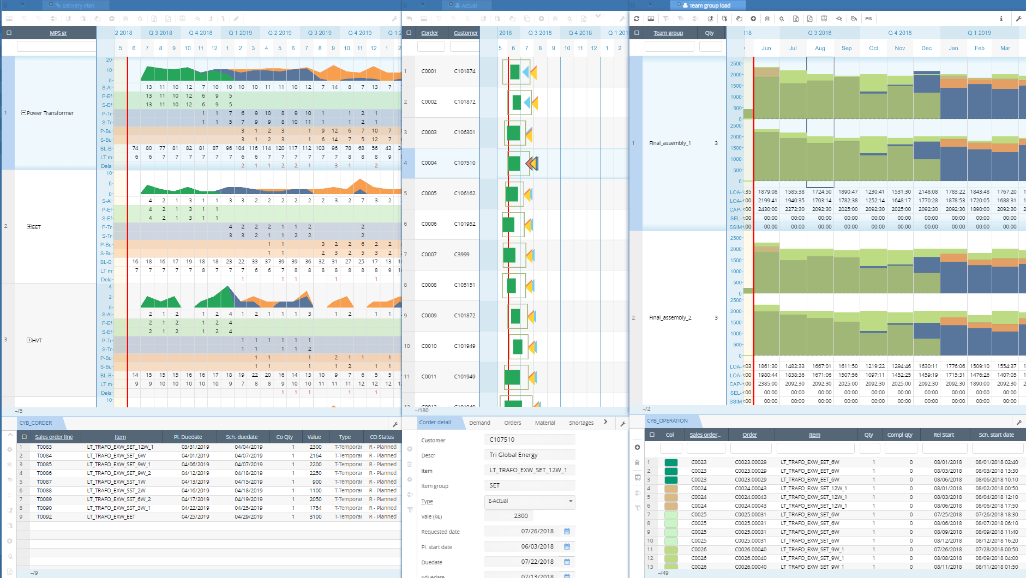Click refresh icon in Team group load toolbar
The image size is (1026, 578).
(637, 19)
